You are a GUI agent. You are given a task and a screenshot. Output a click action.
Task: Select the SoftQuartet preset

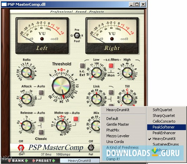[x=166, y=110]
